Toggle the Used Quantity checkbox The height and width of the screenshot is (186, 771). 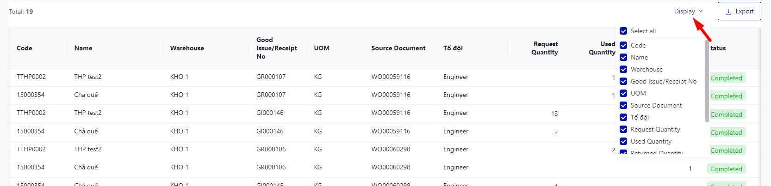click(623, 141)
